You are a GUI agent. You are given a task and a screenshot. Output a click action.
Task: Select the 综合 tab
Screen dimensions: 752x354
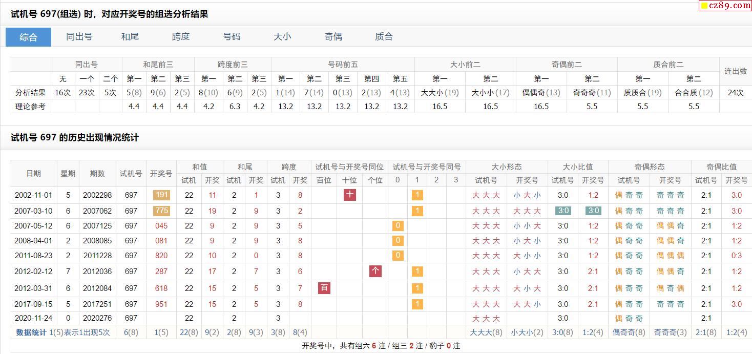pos(28,37)
